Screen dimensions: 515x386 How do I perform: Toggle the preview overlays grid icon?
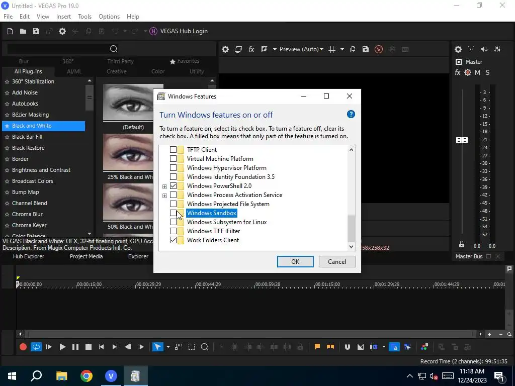point(332,49)
